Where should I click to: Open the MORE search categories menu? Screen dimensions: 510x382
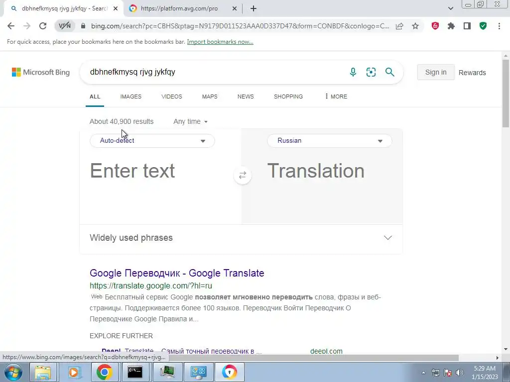(336, 96)
